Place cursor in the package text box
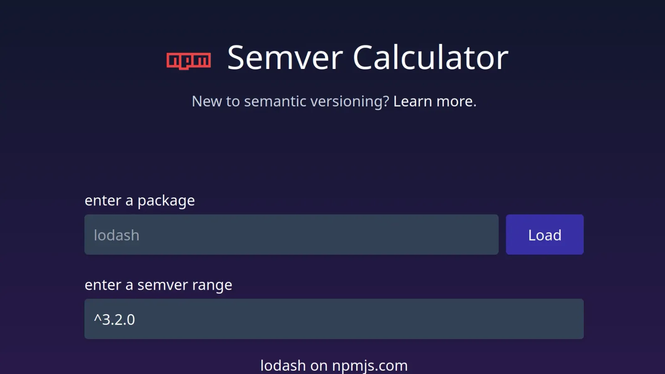The image size is (665, 374). click(x=291, y=235)
